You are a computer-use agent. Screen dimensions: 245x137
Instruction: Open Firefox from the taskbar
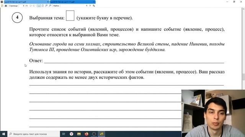(87, 134)
